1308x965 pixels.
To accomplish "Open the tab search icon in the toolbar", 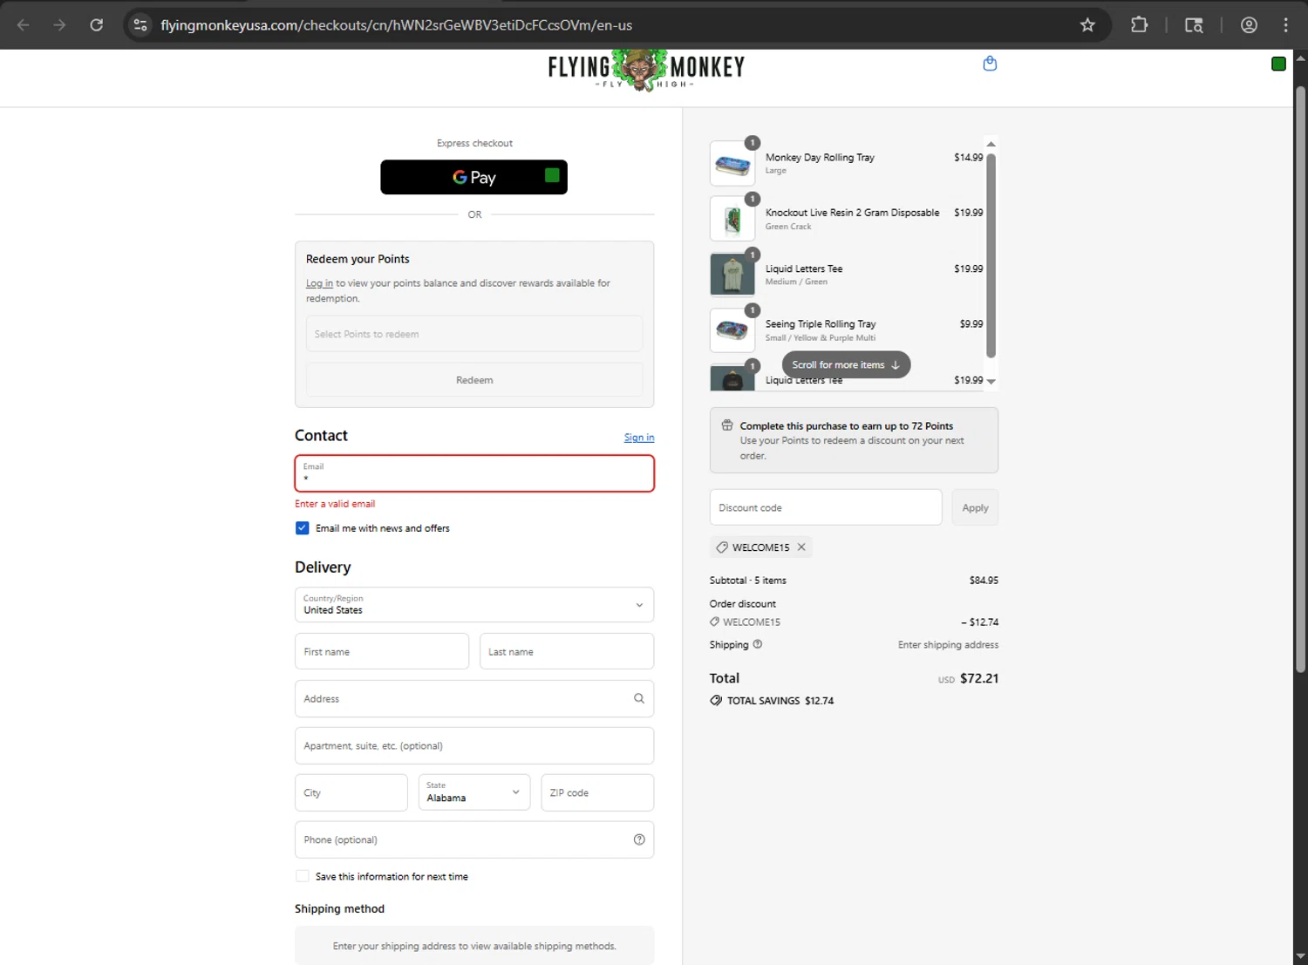I will [1194, 25].
